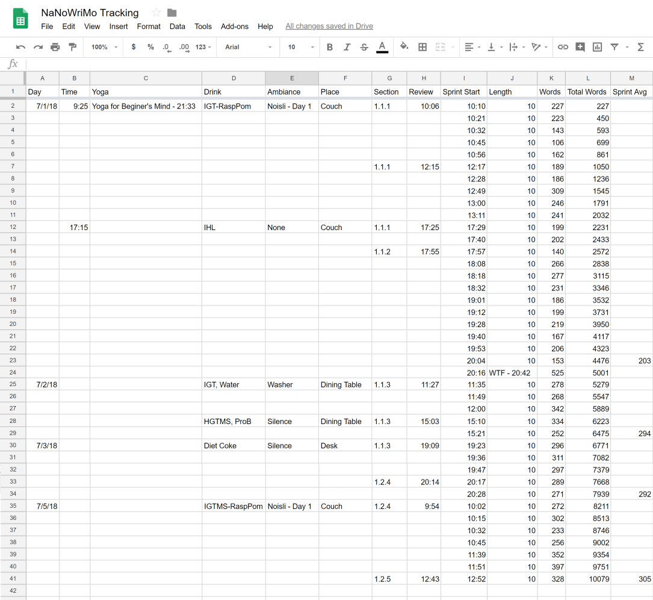
Task: Select column E header
Action: [x=292, y=78]
